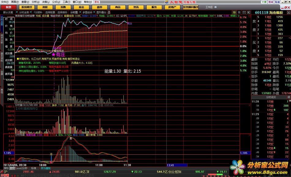Click the 分时成交 panel header
This screenshot has width=291, height=177.
271,97
